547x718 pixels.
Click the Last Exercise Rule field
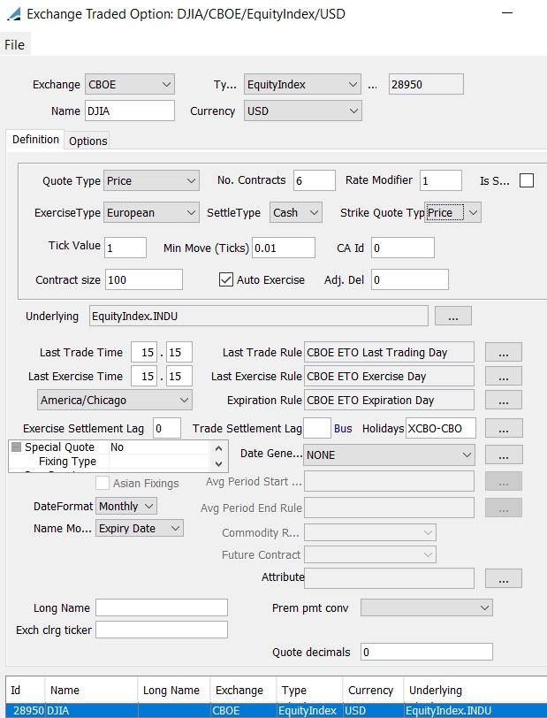click(x=389, y=376)
